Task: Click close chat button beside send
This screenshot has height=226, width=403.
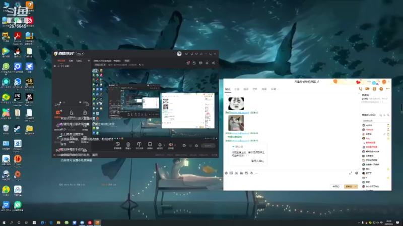Action: coord(335,186)
